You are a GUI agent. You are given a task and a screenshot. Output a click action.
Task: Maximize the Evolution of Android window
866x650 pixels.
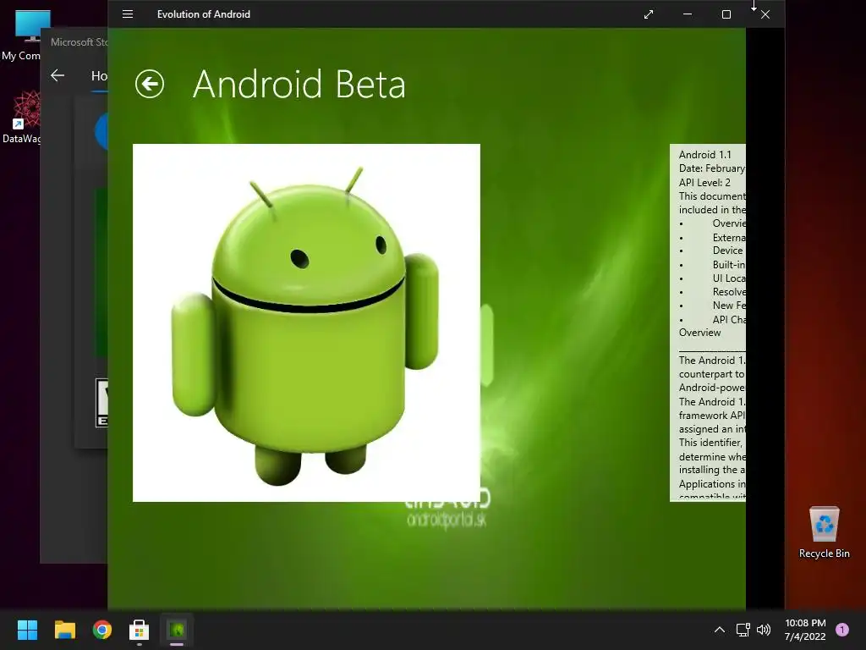click(726, 14)
